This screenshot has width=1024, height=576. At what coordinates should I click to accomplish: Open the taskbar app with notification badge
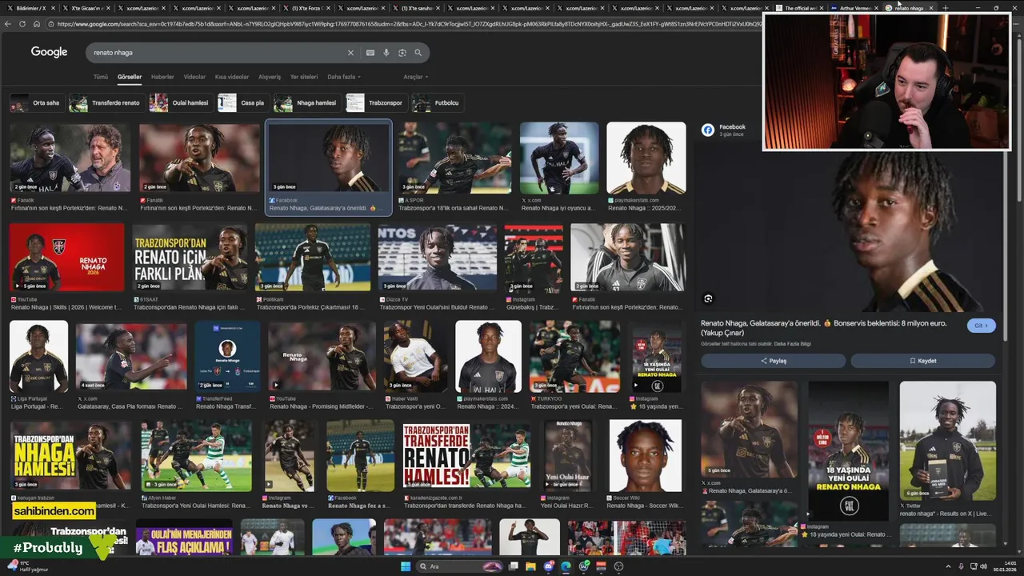click(549, 566)
